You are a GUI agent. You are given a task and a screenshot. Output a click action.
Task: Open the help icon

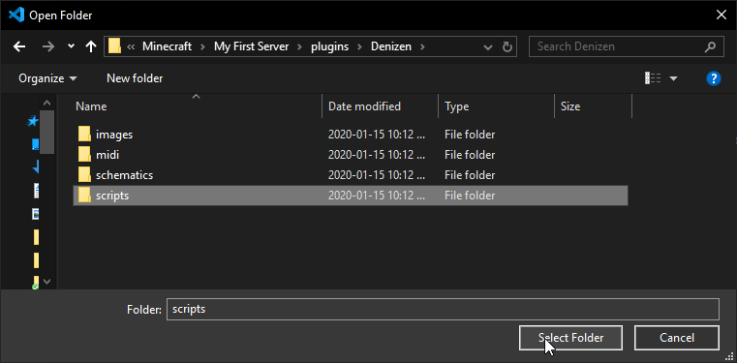click(x=714, y=78)
